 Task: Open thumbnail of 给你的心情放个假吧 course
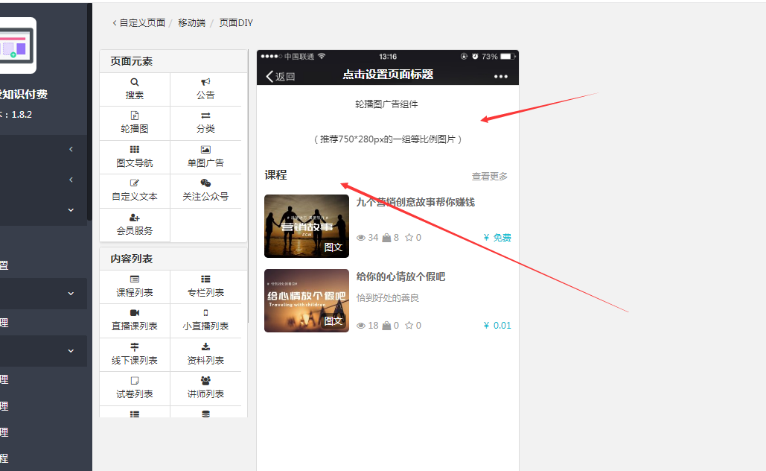pyautogui.click(x=307, y=300)
